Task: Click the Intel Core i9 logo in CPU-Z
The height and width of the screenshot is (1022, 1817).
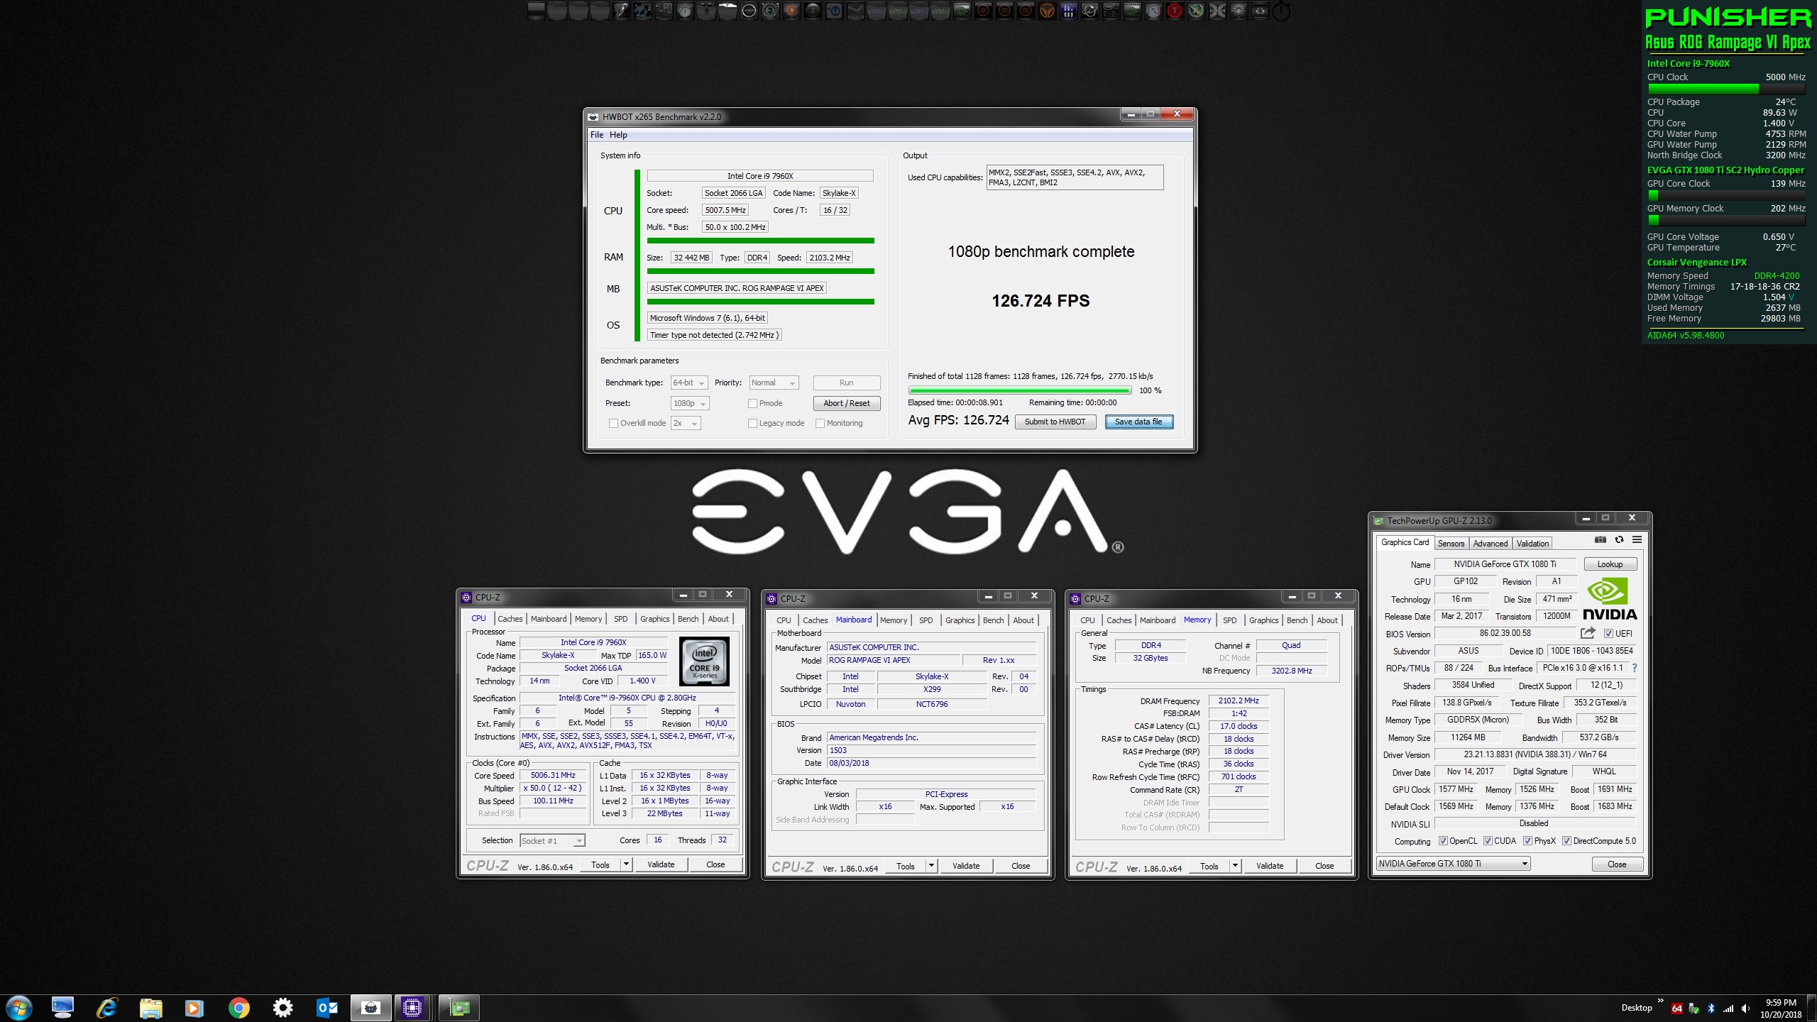Action: [704, 661]
